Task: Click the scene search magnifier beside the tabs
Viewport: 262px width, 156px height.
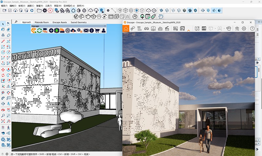Action: pos(16,22)
